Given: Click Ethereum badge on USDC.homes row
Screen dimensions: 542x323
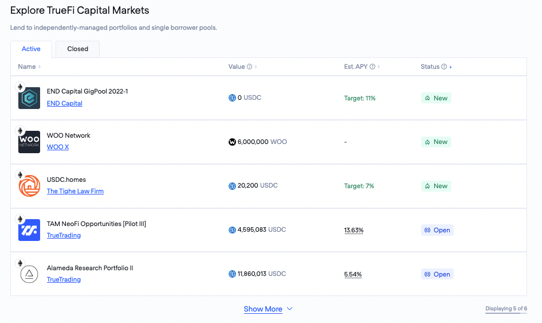Looking at the screenshot, I should pyautogui.click(x=20, y=175).
